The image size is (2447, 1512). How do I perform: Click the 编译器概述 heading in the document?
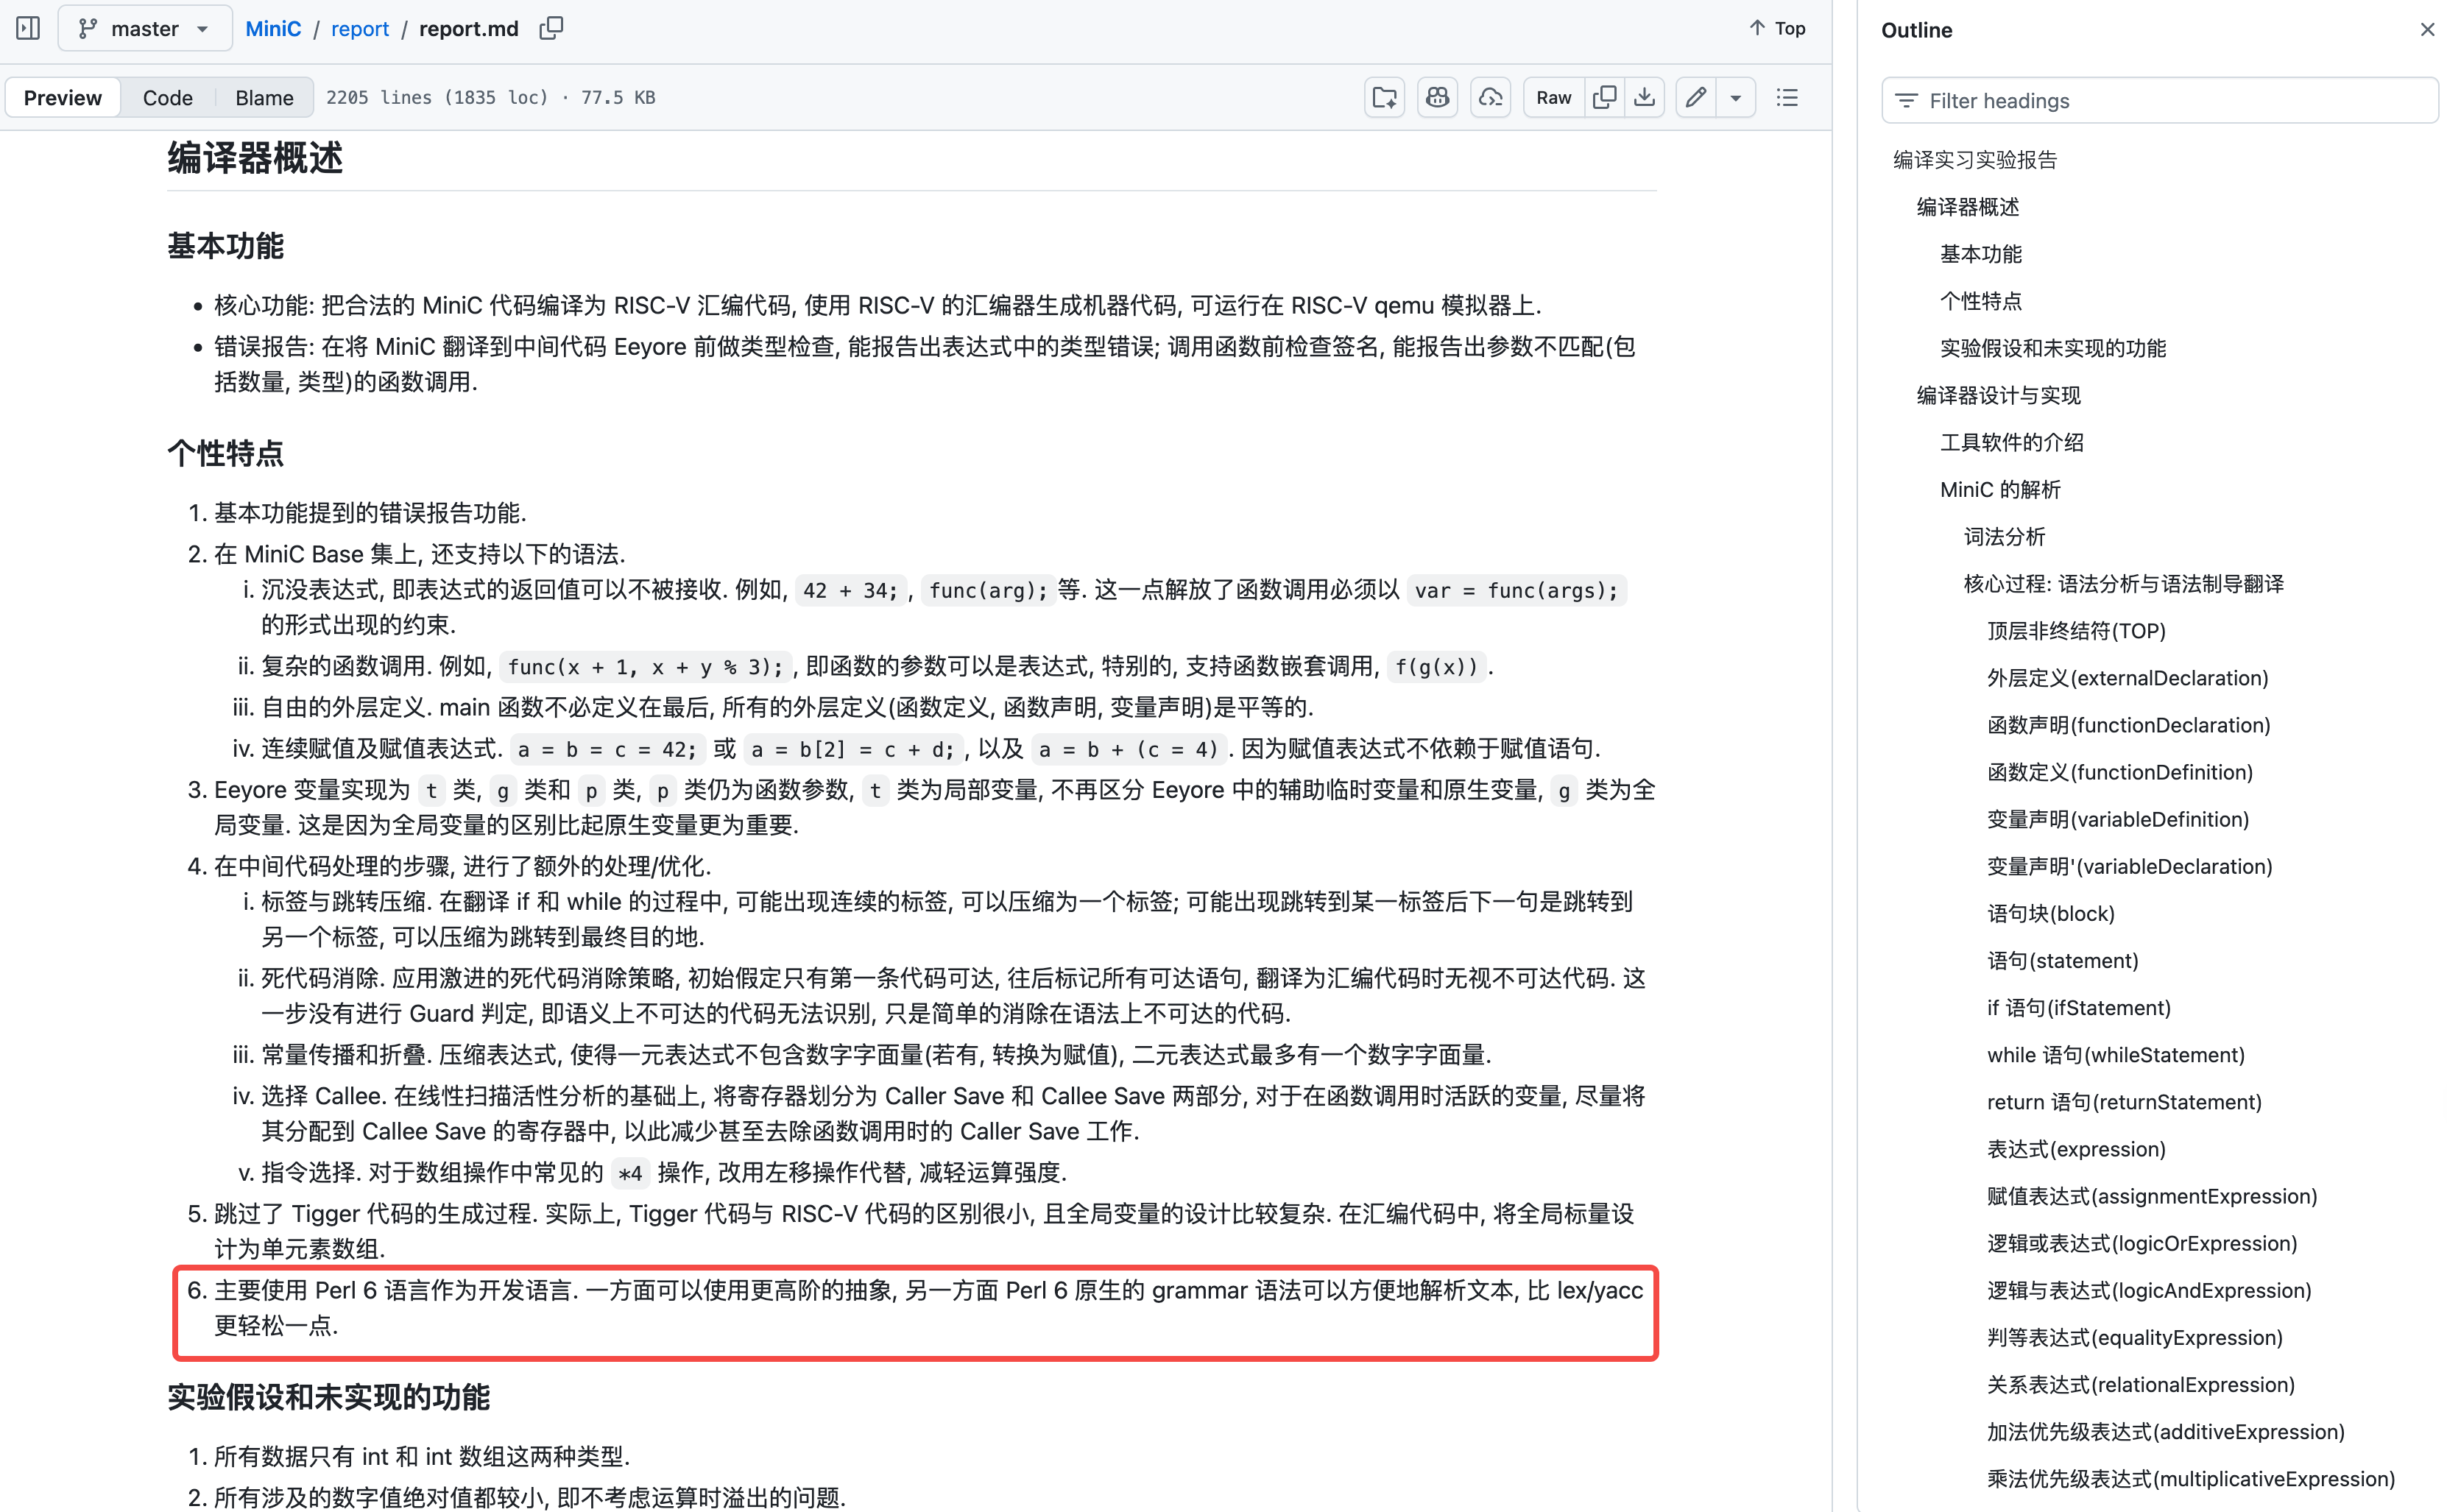pos(255,157)
